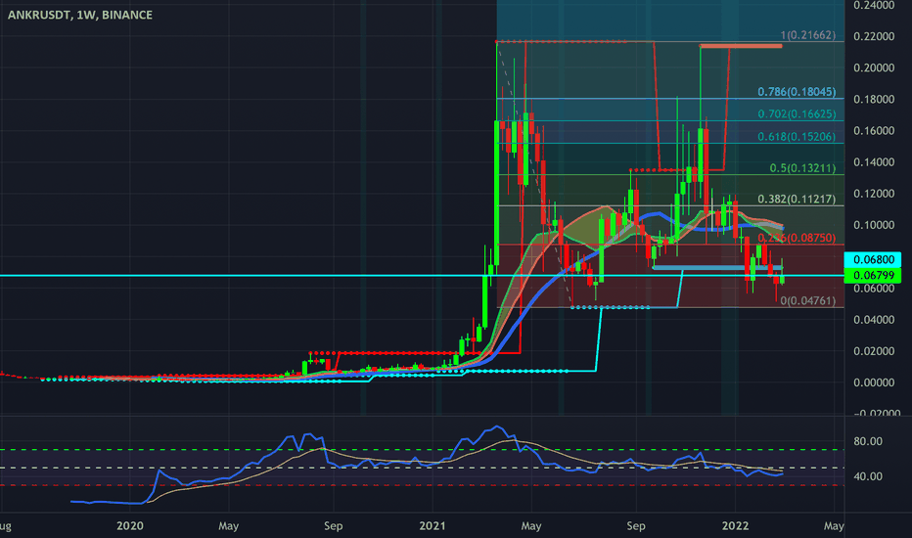The image size is (912, 538).
Task: Click the Sep label between 2020 and 2021
Action: [x=334, y=526]
